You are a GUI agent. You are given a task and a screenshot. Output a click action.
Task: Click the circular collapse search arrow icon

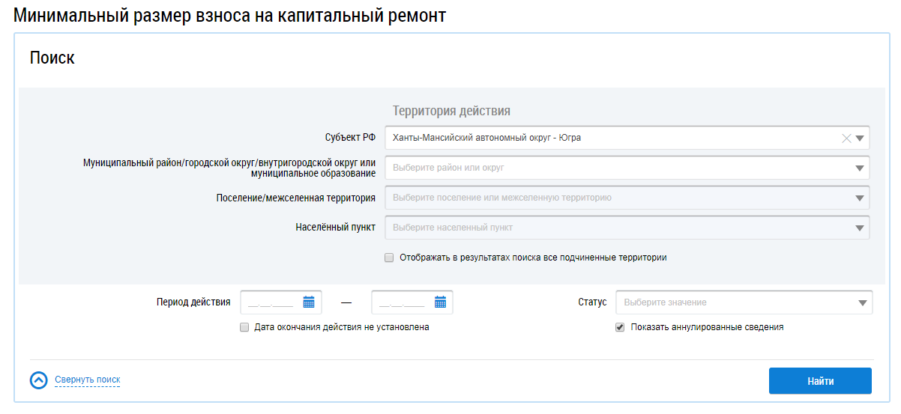(x=39, y=380)
